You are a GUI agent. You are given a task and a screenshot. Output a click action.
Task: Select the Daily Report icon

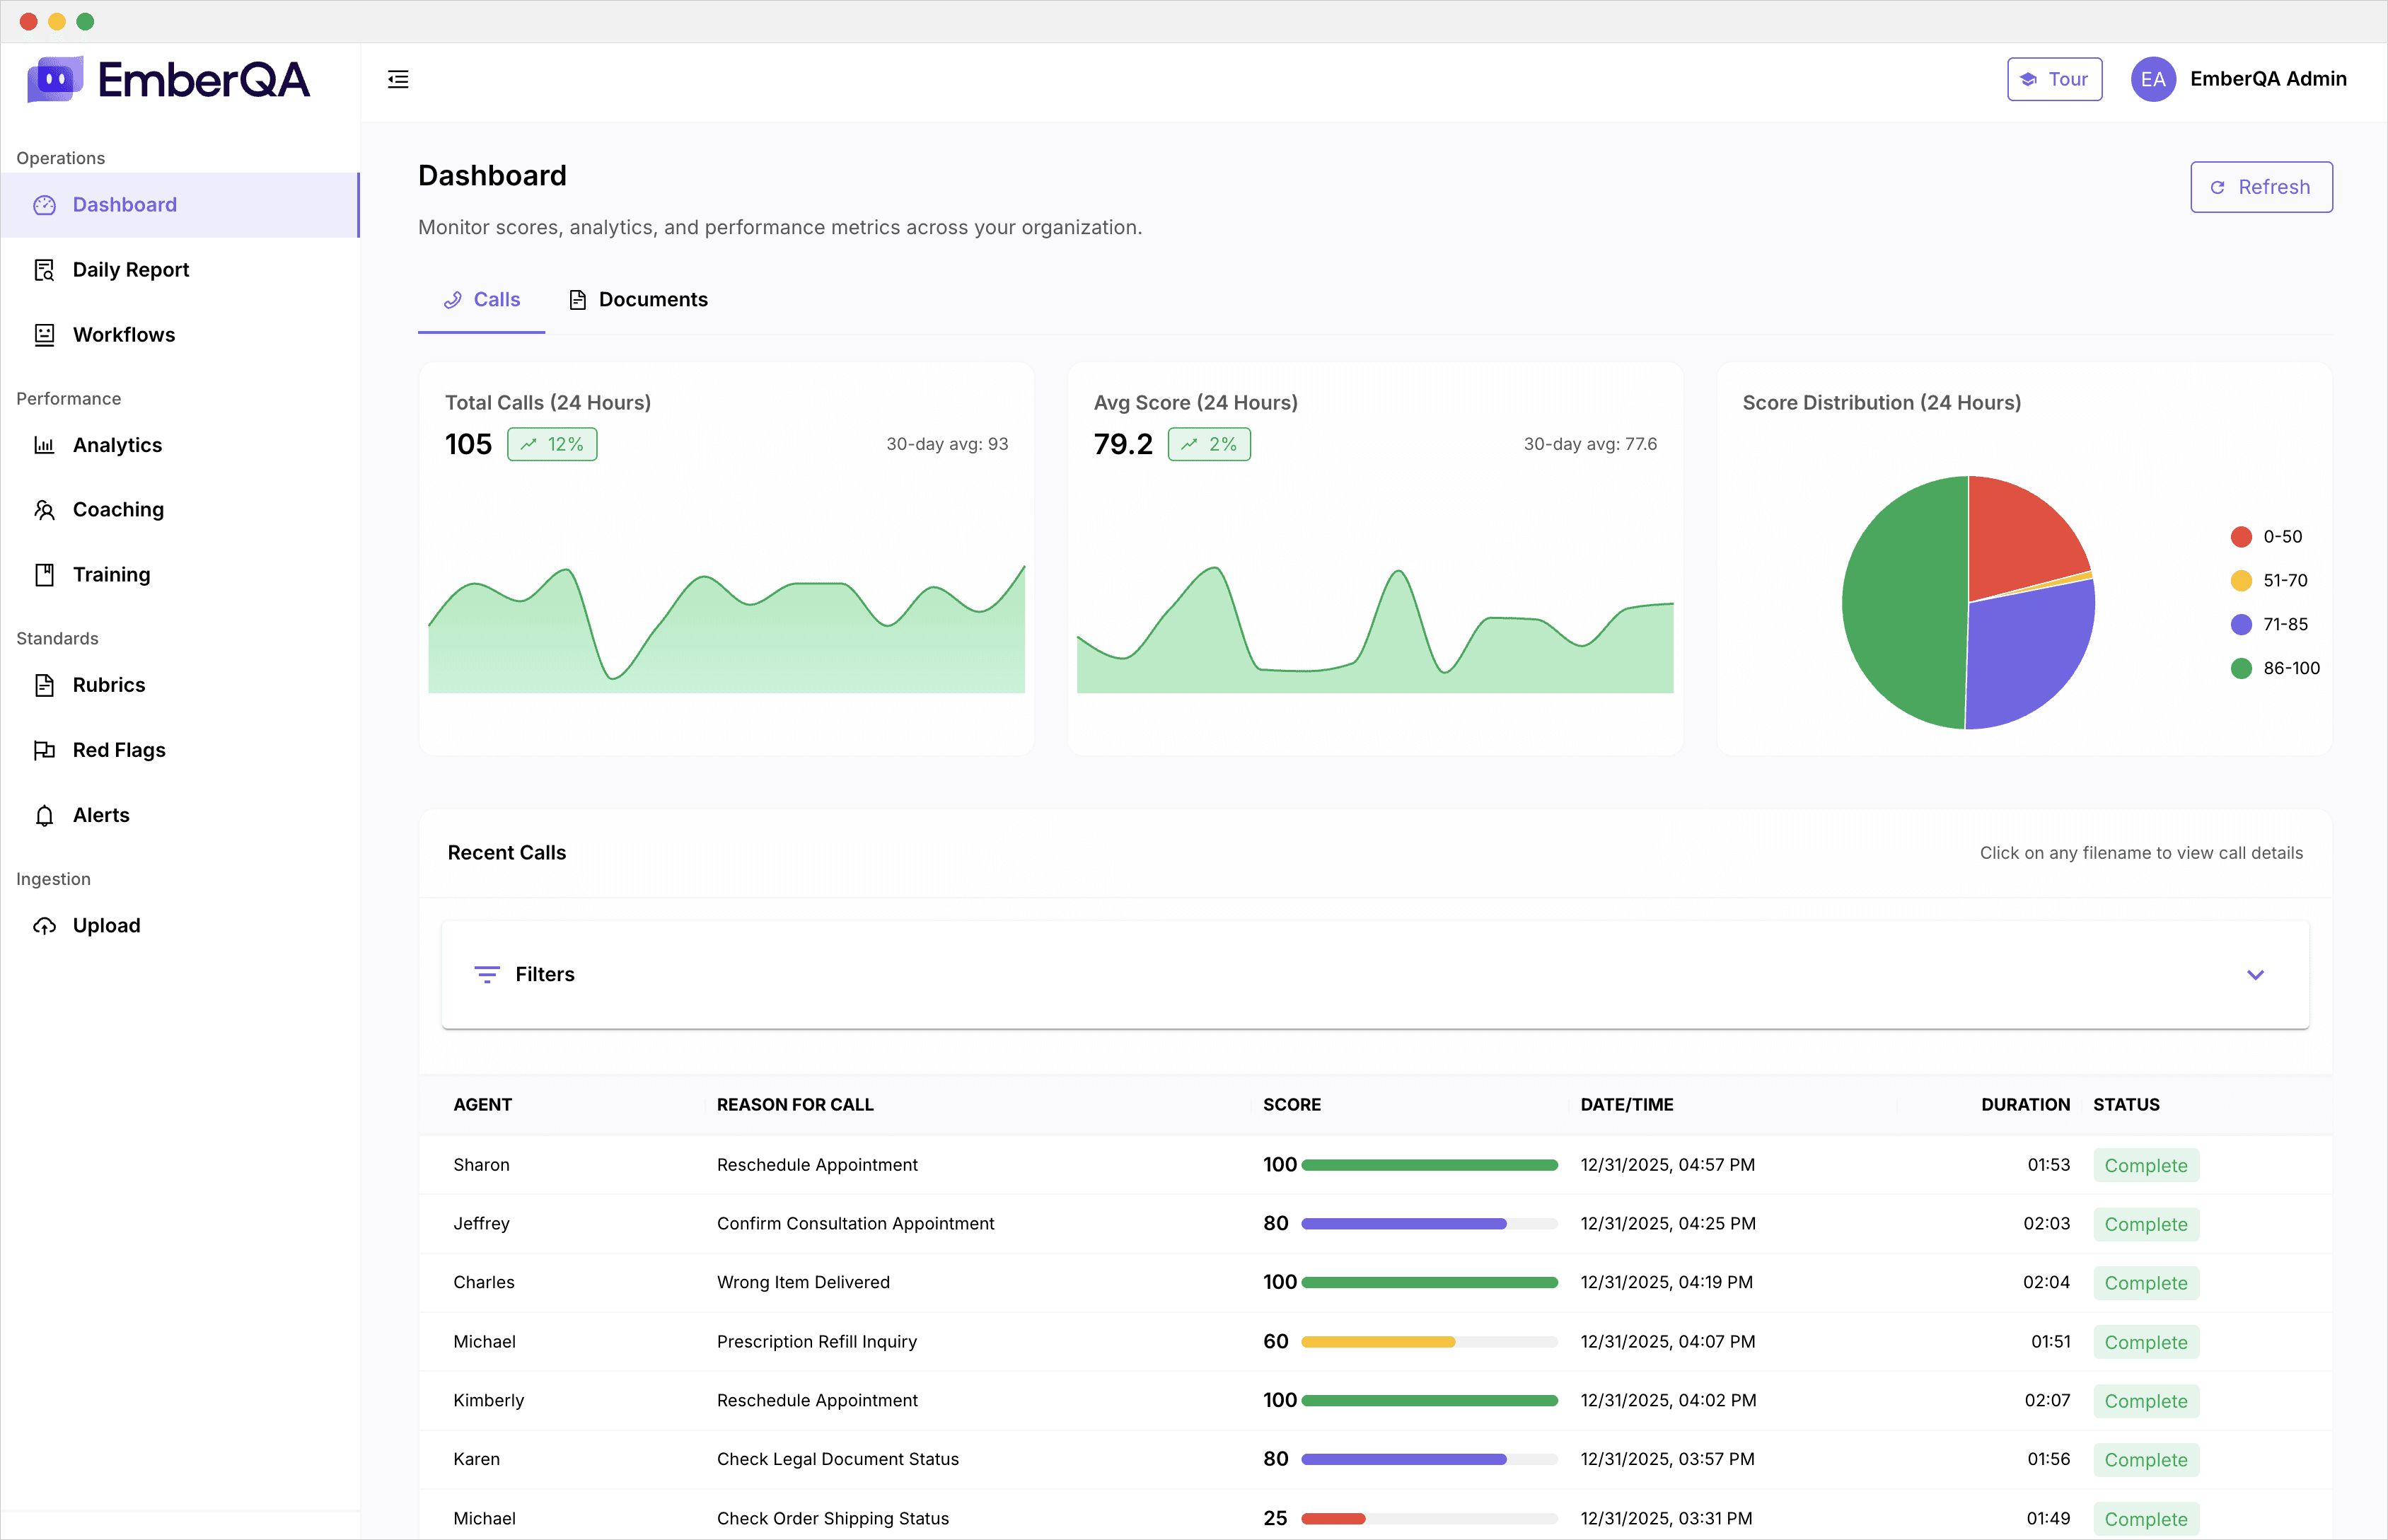pyautogui.click(x=44, y=269)
